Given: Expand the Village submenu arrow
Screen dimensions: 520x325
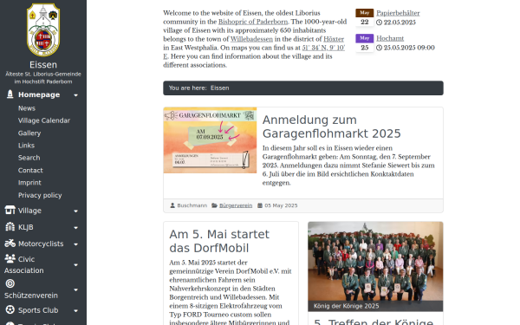Looking at the screenshot, I should coord(76,211).
